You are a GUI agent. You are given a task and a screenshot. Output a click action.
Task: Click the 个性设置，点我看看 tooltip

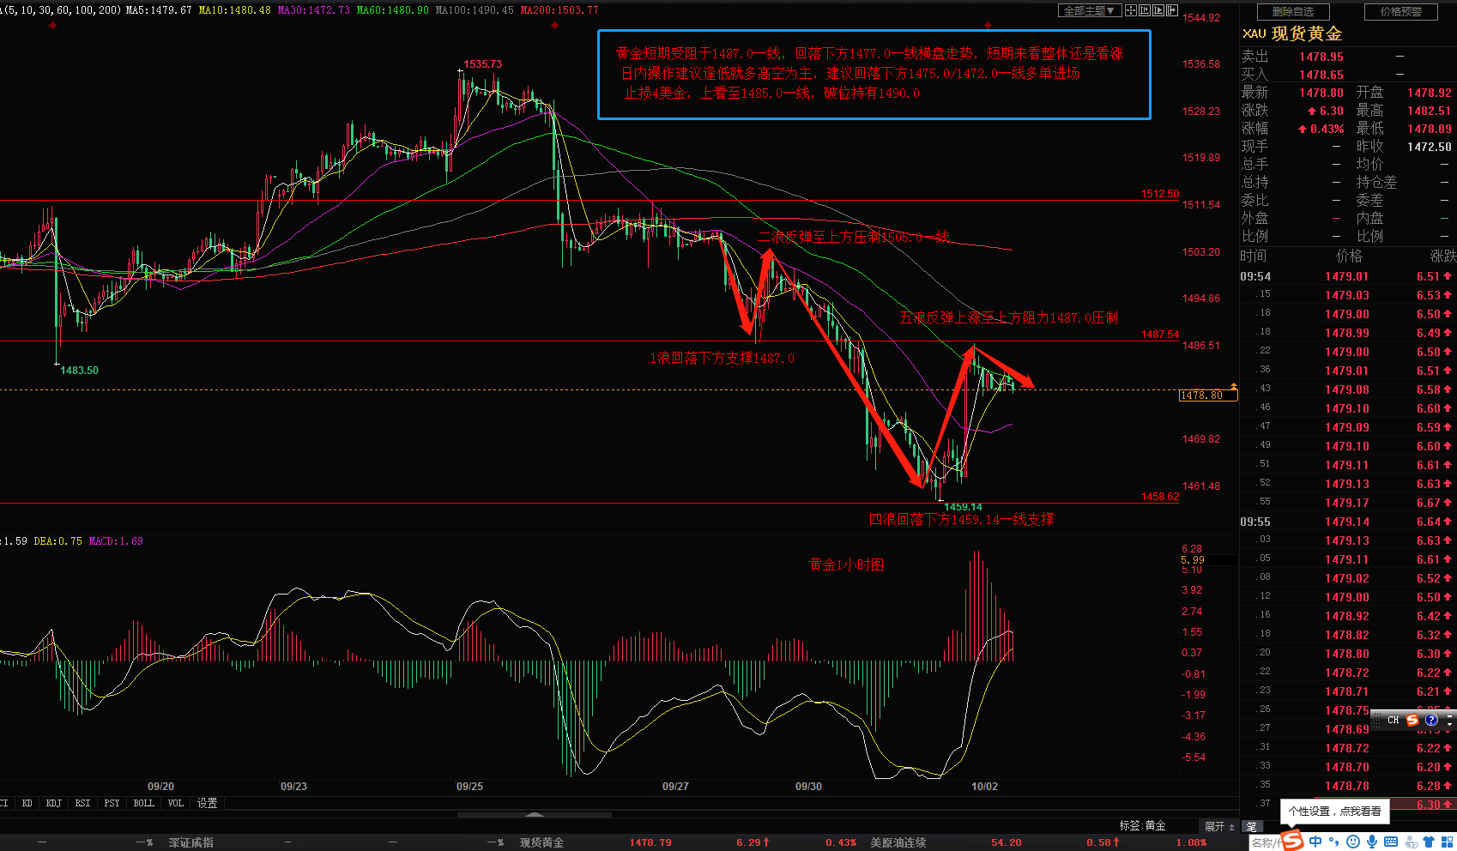(1334, 811)
